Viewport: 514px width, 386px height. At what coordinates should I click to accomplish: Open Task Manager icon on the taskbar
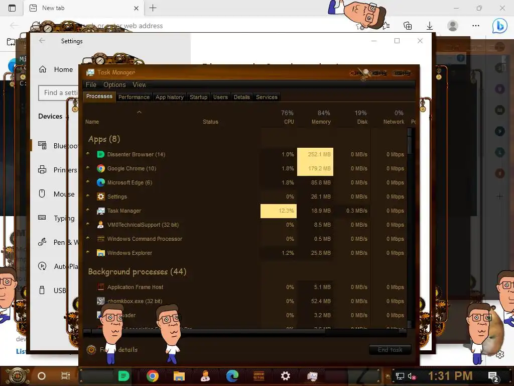tap(312, 376)
